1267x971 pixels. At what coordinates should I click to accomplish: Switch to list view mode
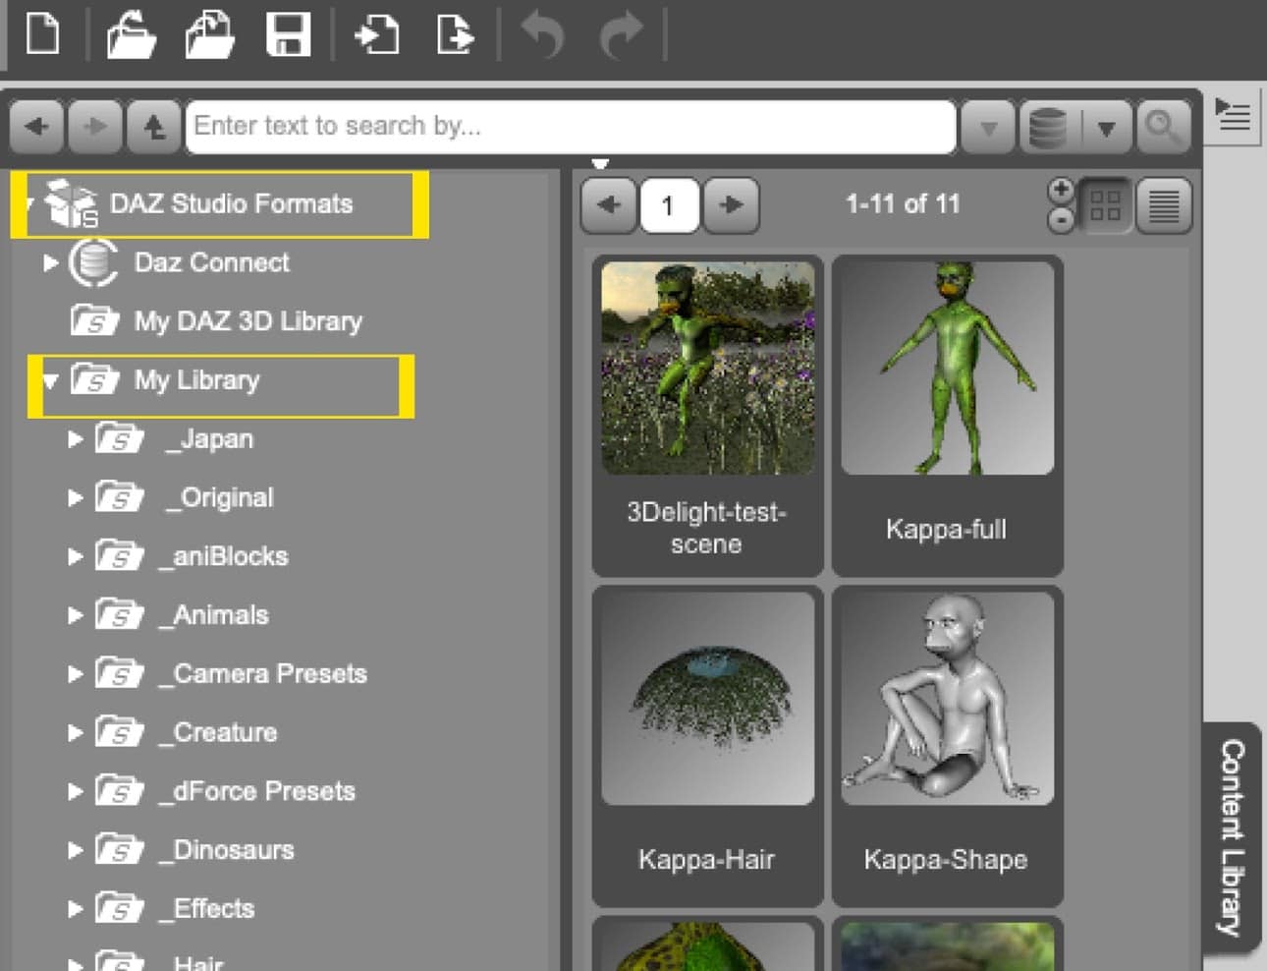[1164, 205]
